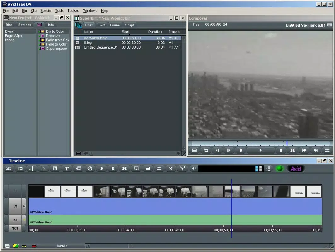Select the Blend effect category

coord(9,31)
